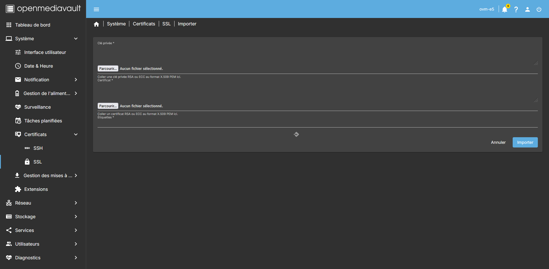Screen dimensions: 549x269
Task: Browse file for Clé privée
Action: pos(108,69)
